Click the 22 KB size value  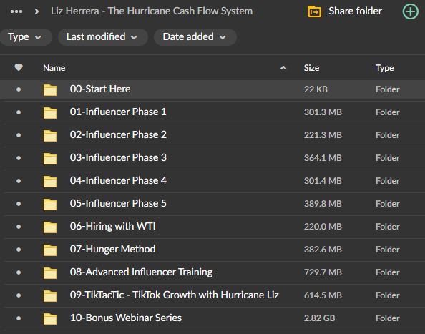316,89
